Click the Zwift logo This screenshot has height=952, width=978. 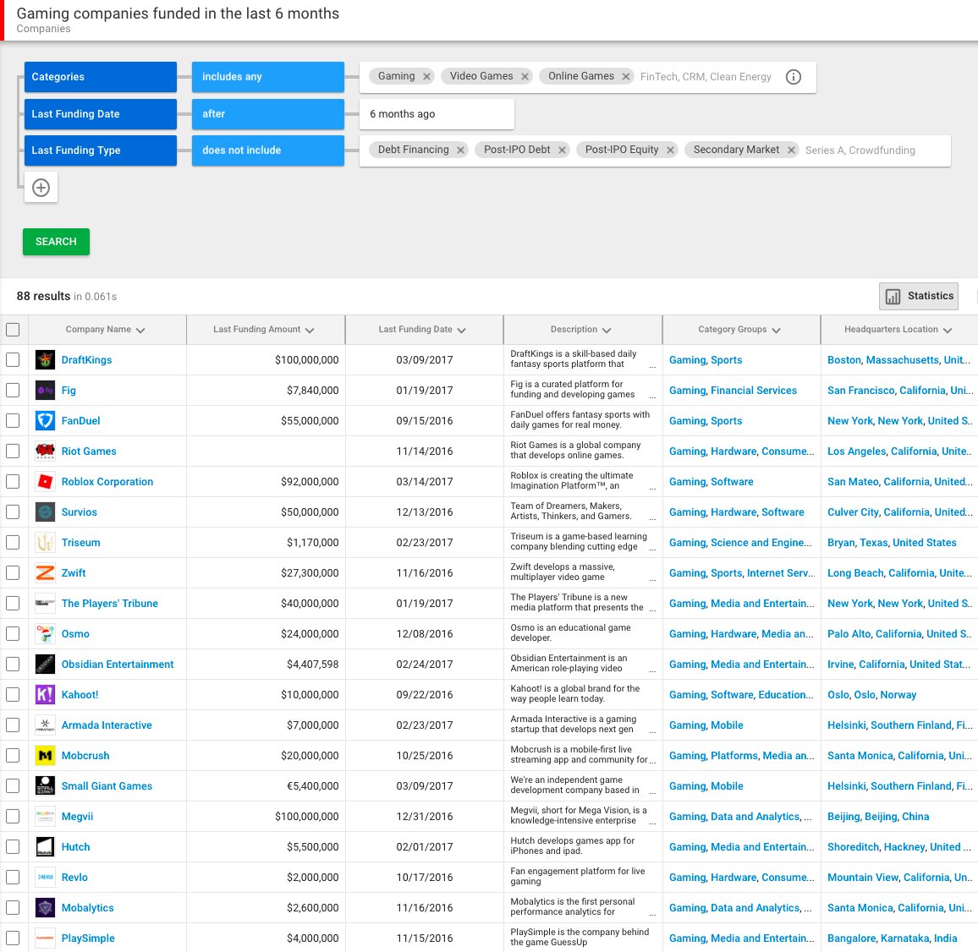point(45,573)
